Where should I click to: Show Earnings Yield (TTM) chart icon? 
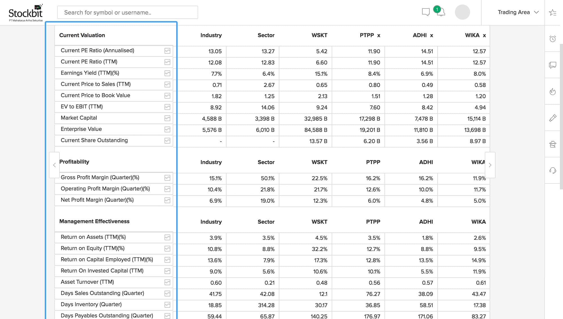pyautogui.click(x=167, y=73)
